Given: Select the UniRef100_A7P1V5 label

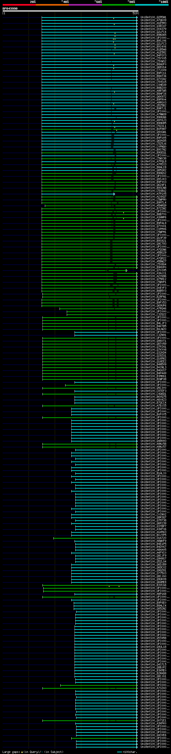Looking at the screenshot, I should pyautogui.click(x=153, y=194).
